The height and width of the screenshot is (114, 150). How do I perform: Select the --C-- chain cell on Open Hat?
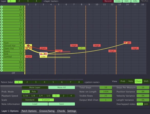pyautogui.click(x=82, y=48)
